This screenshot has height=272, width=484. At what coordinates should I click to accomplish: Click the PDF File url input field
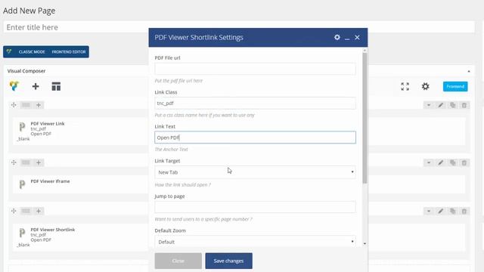pyautogui.click(x=255, y=69)
